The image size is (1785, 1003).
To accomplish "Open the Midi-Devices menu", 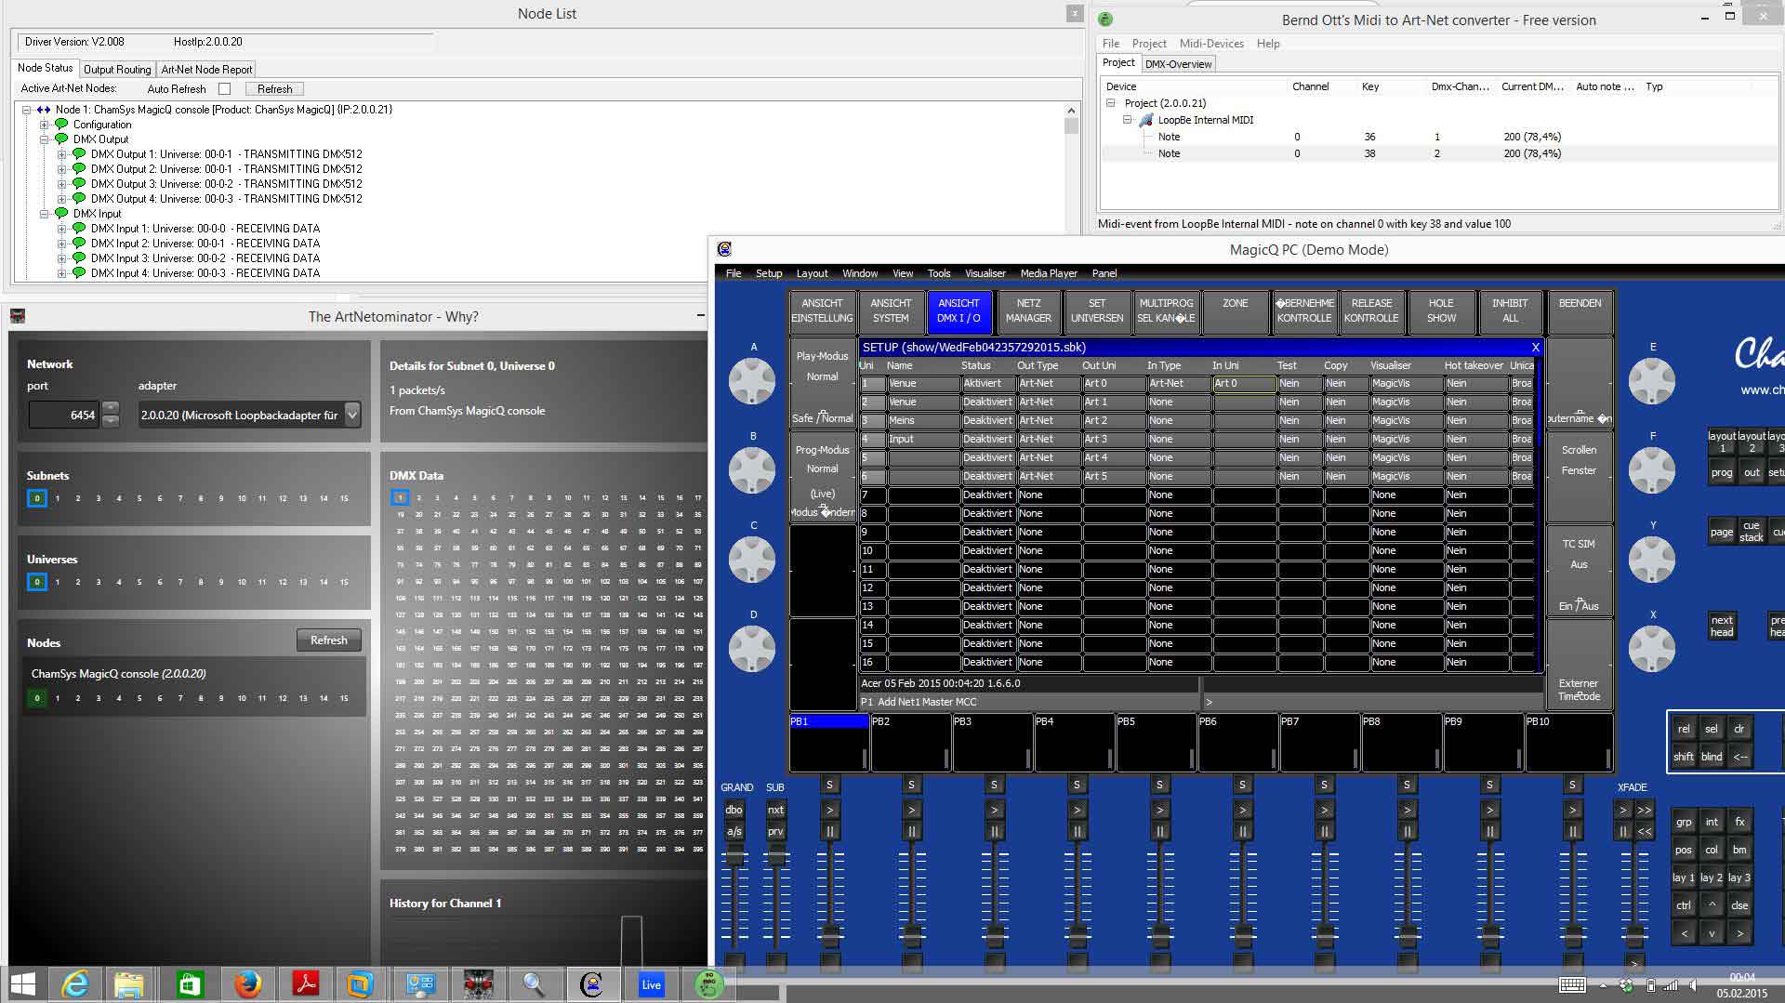I will 1211,44.
